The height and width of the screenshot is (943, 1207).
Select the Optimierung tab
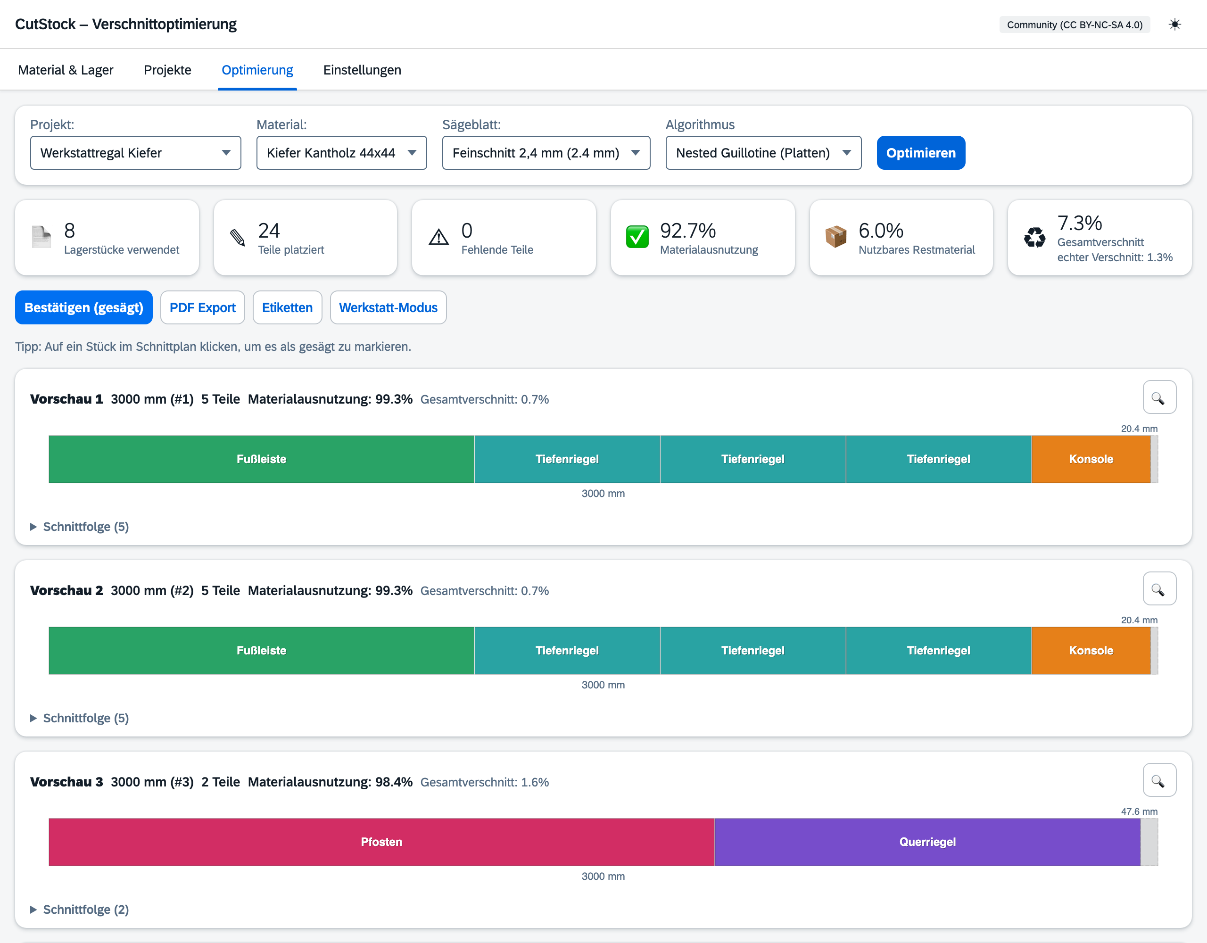(x=257, y=70)
